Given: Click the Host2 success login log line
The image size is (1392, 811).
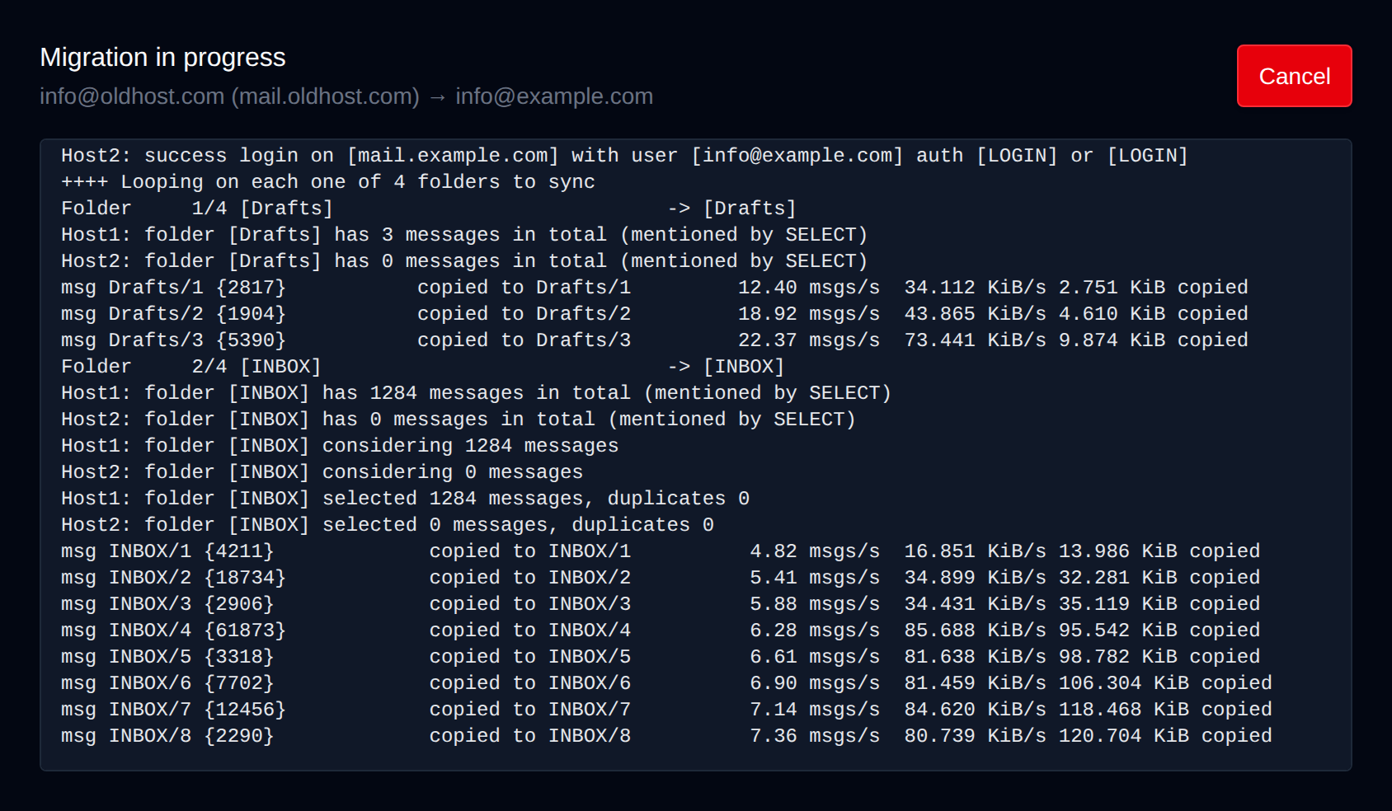Looking at the screenshot, I should [624, 156].
